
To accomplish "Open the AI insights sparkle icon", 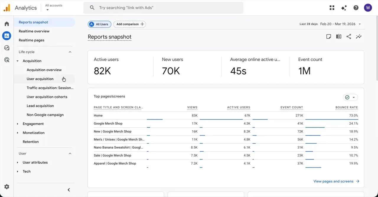I will 344,8.
